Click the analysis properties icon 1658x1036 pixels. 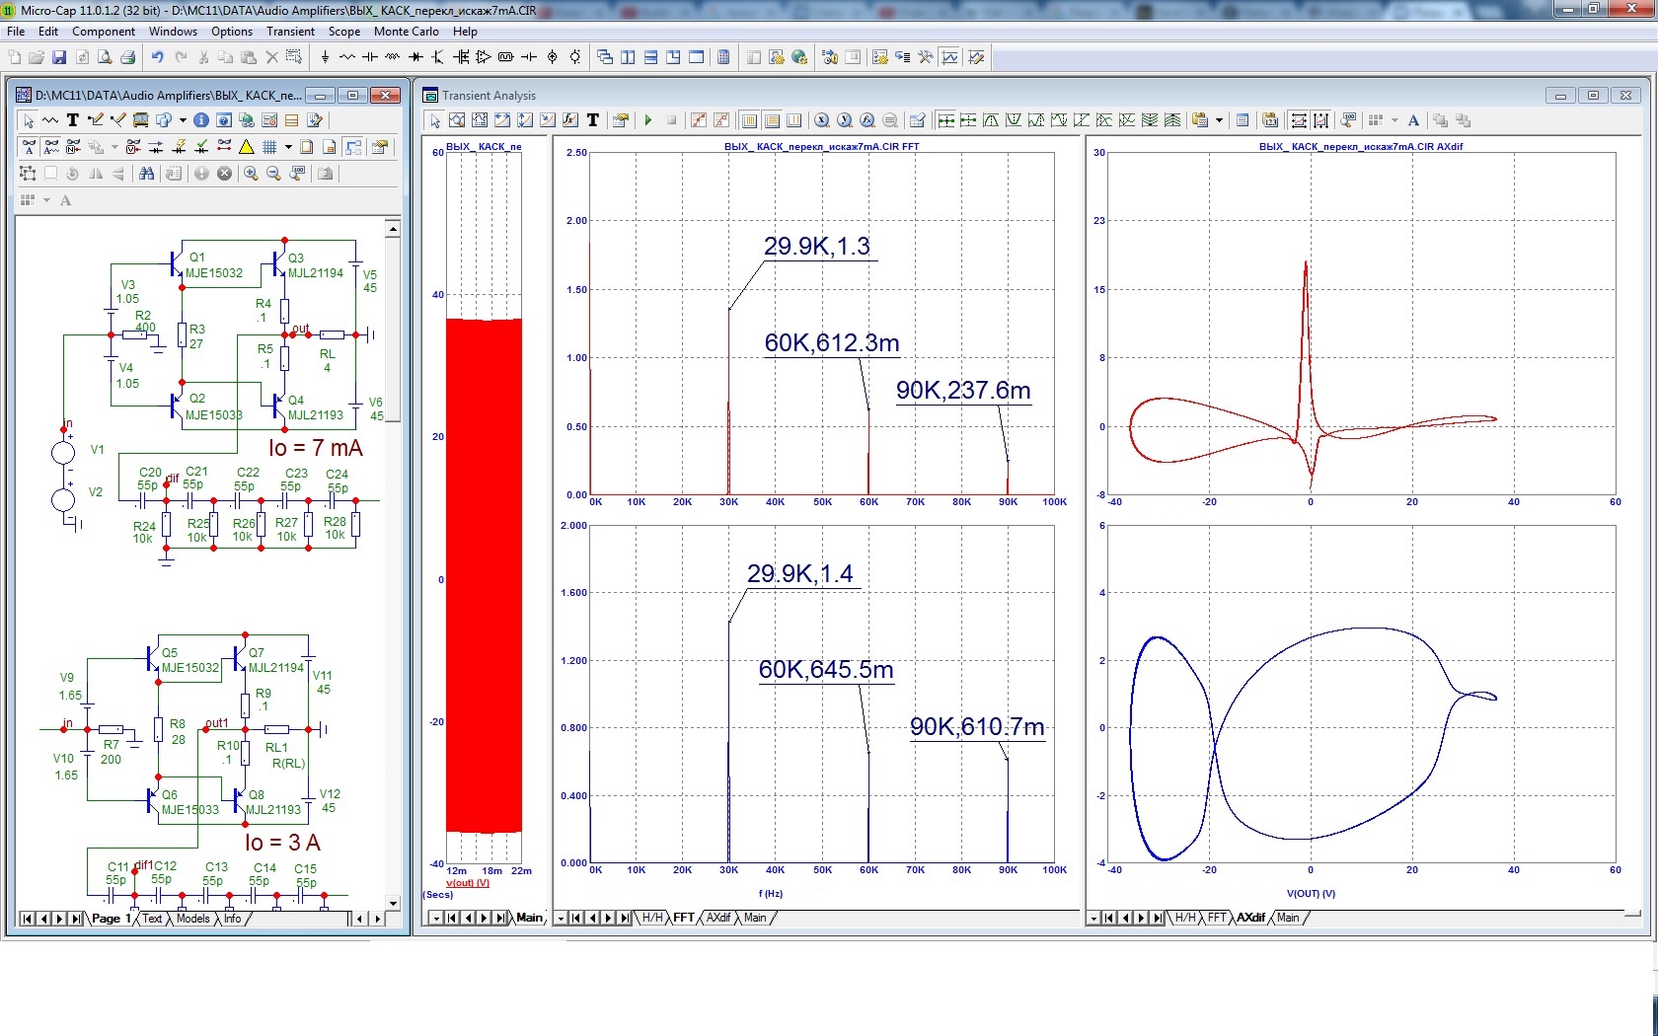pyautogui.click(x=620, y=120)
